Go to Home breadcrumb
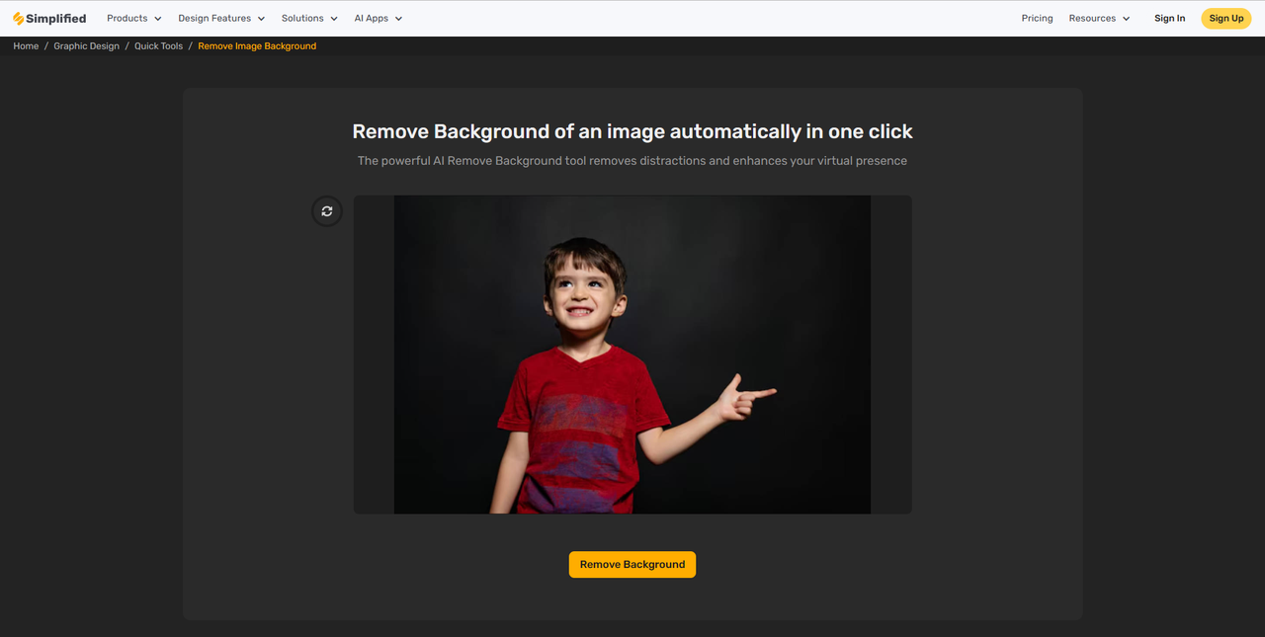 pyautogui.click(x=26, y=46)
